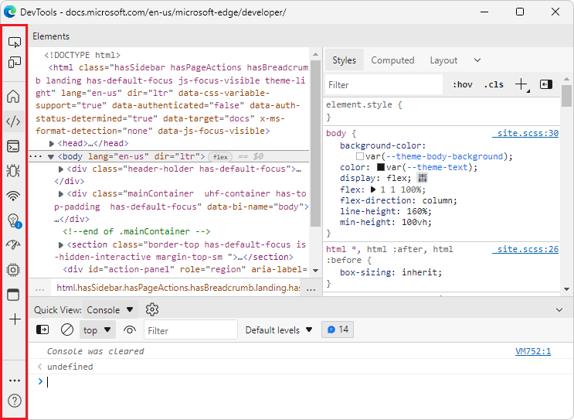Expand header-holder div node

(61, 169)
